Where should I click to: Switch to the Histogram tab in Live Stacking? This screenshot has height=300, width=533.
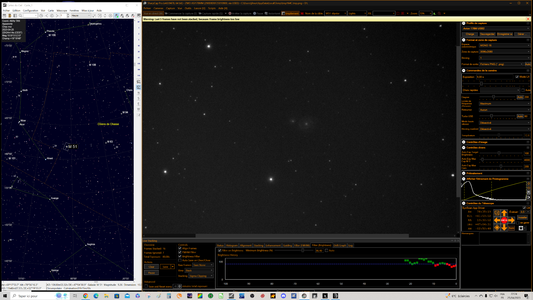click(232, 245)
